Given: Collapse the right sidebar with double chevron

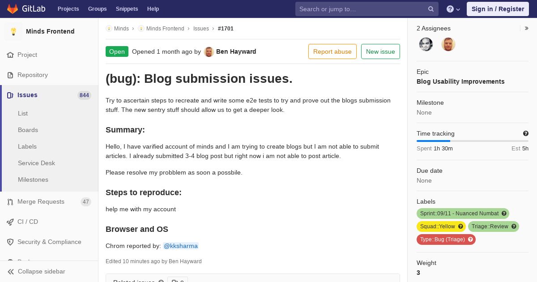Looking at the screenshot, I should point(527,28).
